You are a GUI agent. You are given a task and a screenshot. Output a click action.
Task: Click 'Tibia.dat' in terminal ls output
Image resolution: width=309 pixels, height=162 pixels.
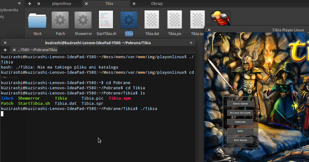[66, 104]
